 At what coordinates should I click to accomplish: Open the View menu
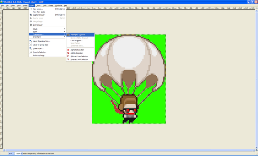(x=19, y=5)
